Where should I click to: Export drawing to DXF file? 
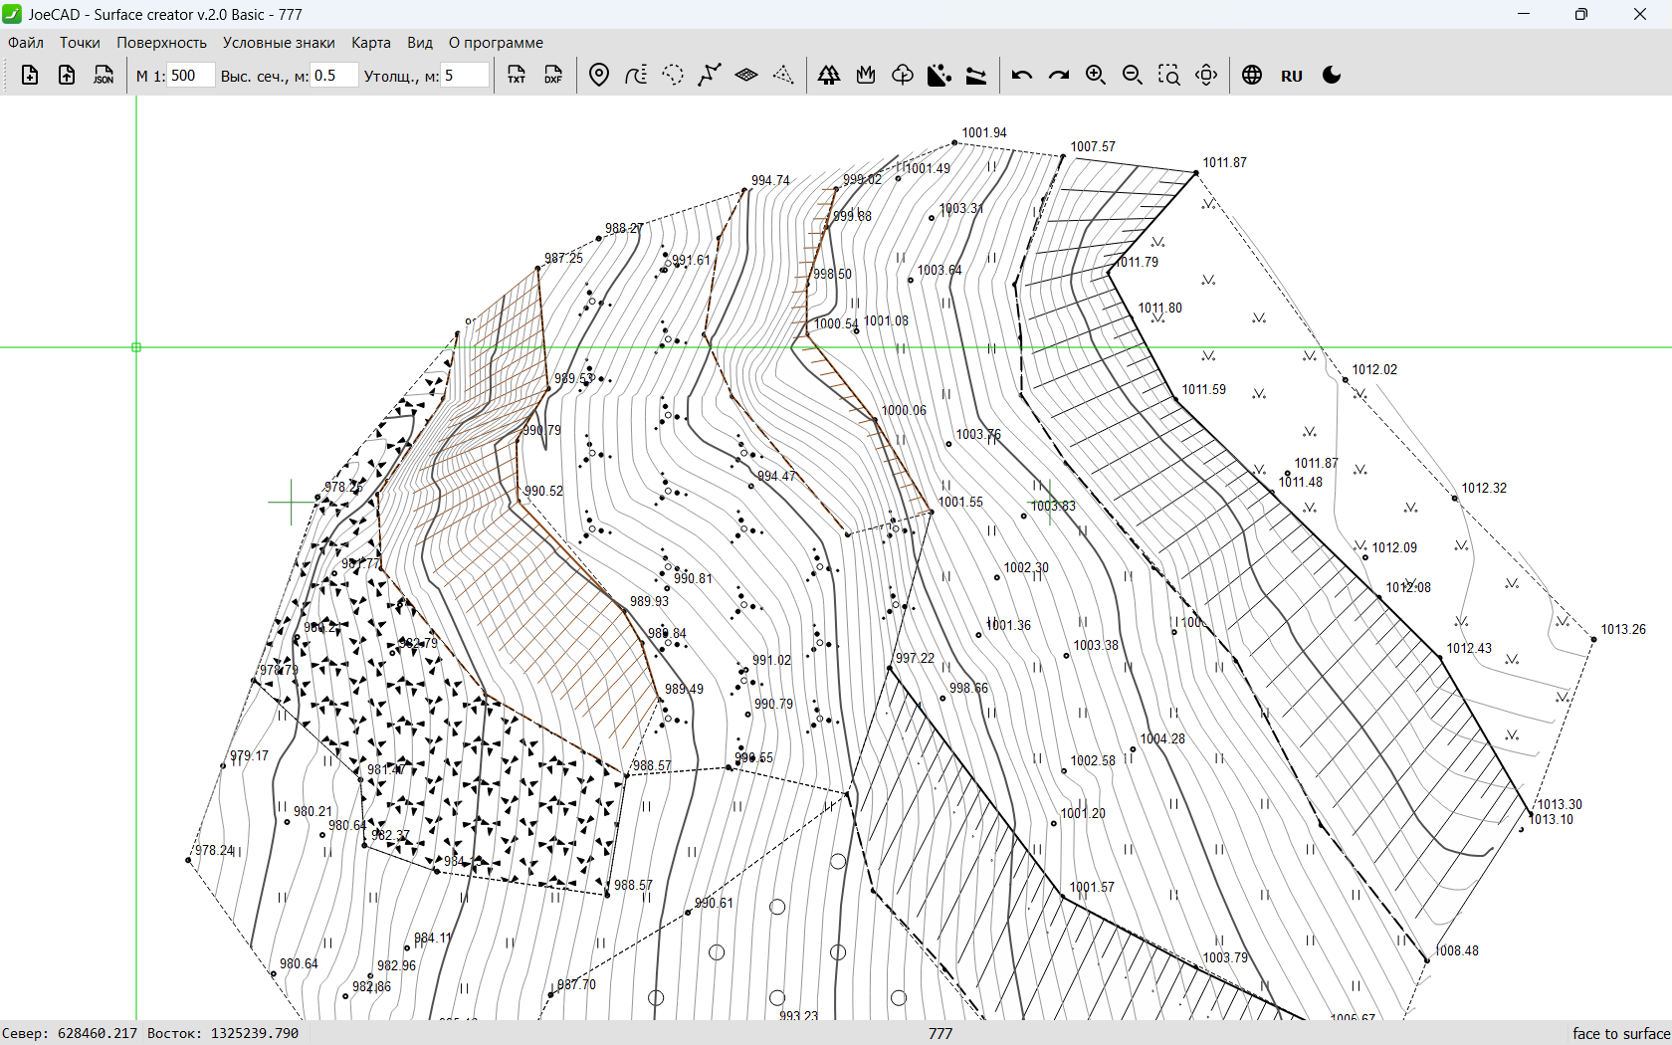coord(553,76)
